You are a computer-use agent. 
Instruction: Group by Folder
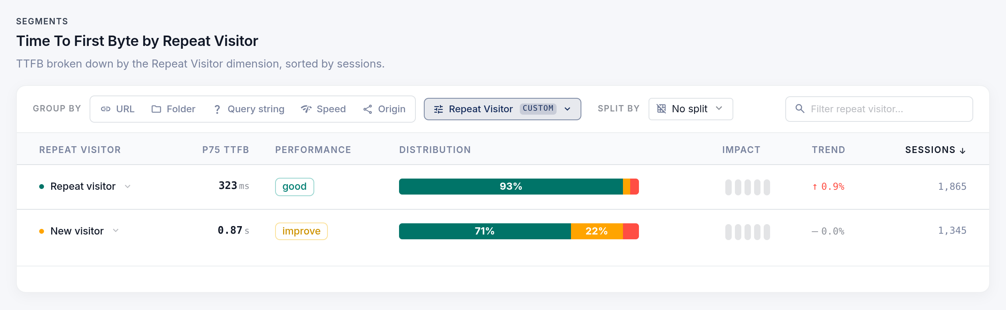coord(173,109)
